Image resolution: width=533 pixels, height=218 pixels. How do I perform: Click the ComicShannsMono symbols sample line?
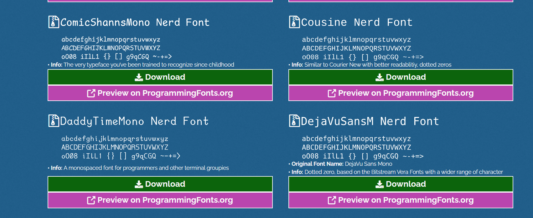[116, 57]
